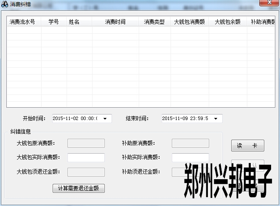Viewport: 280px width, 206px height.
Task: Expand the 结束时间 date dropdown arrow
Action: [216, 119]
